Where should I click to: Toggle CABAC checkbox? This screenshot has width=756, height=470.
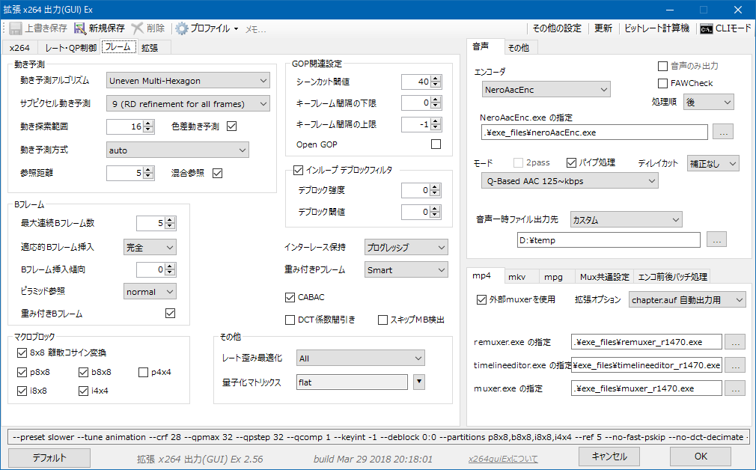point(290,297)
